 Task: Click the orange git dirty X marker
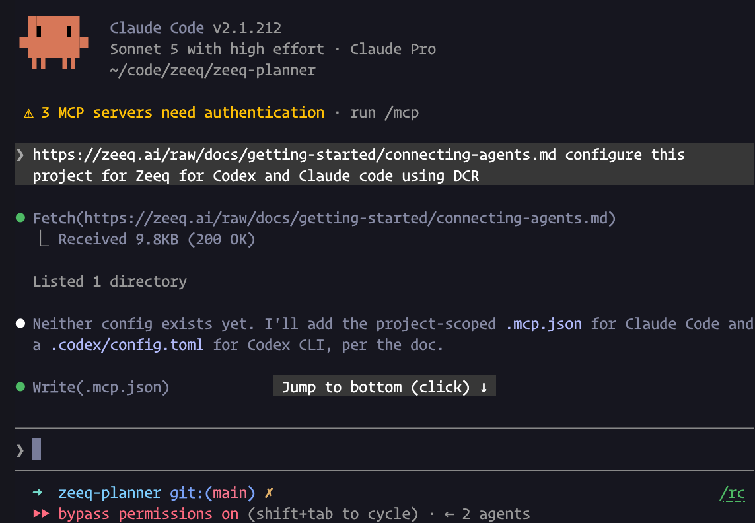click(269, 493)
